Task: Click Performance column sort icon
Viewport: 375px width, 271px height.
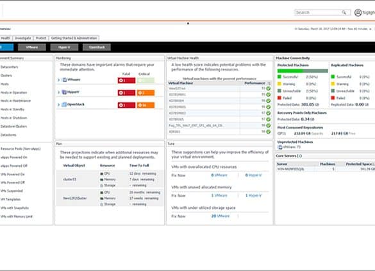Action: tap(269, 83)
